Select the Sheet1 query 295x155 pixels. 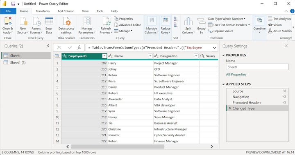(x=26, y=55)
